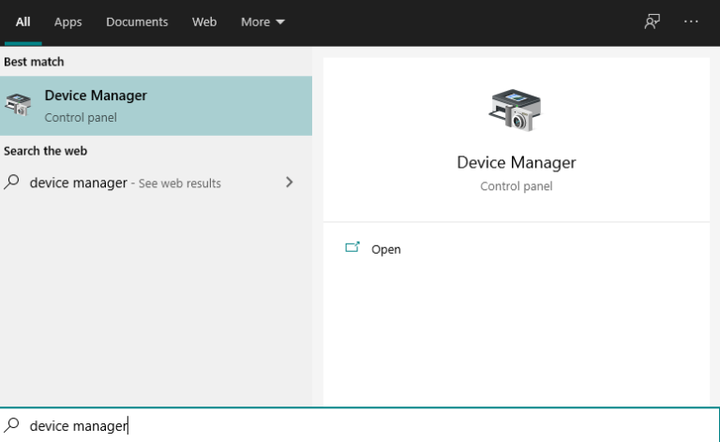Expand the More filter dropdown
Screen dimensions: 720x442
[x=262, y=22]
